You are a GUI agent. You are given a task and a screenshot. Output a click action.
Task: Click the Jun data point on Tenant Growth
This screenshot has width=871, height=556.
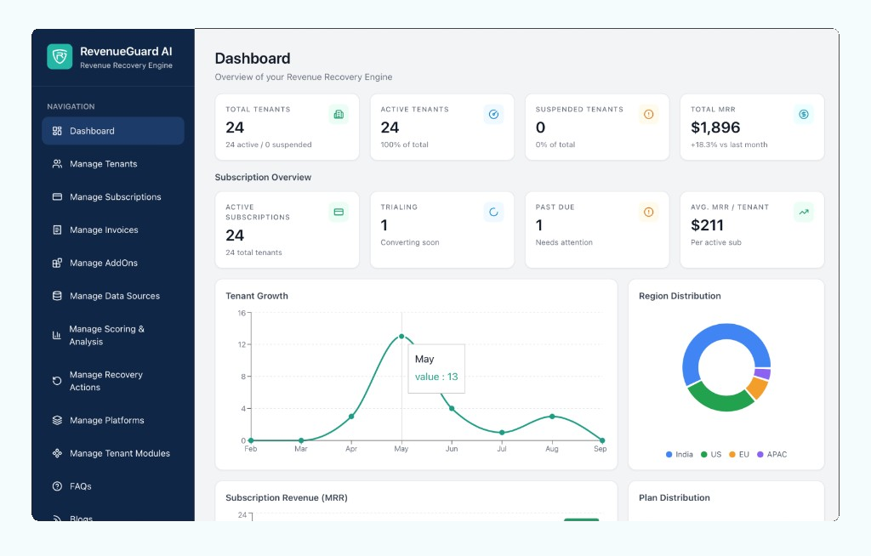[452, 408]
